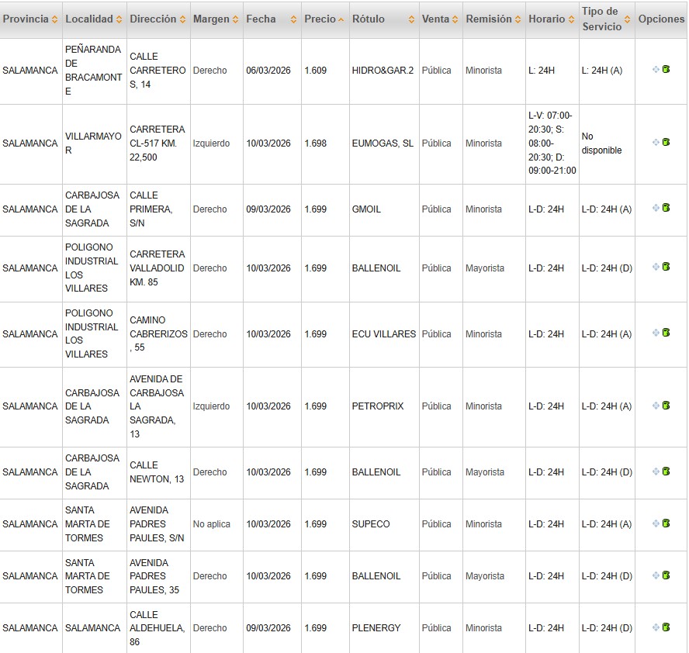
Task: Click green fuel icon in PLENERGY row
Action: pos(666,627)
